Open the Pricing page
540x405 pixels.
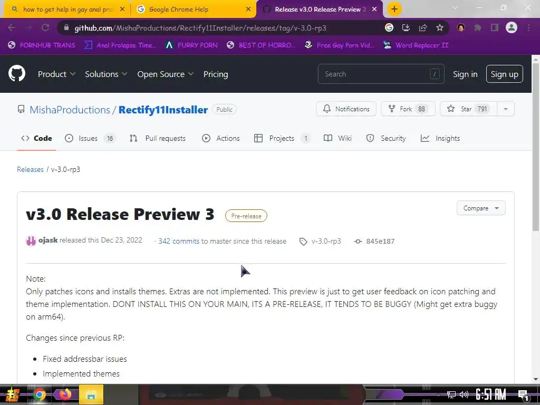coord(216,74)
